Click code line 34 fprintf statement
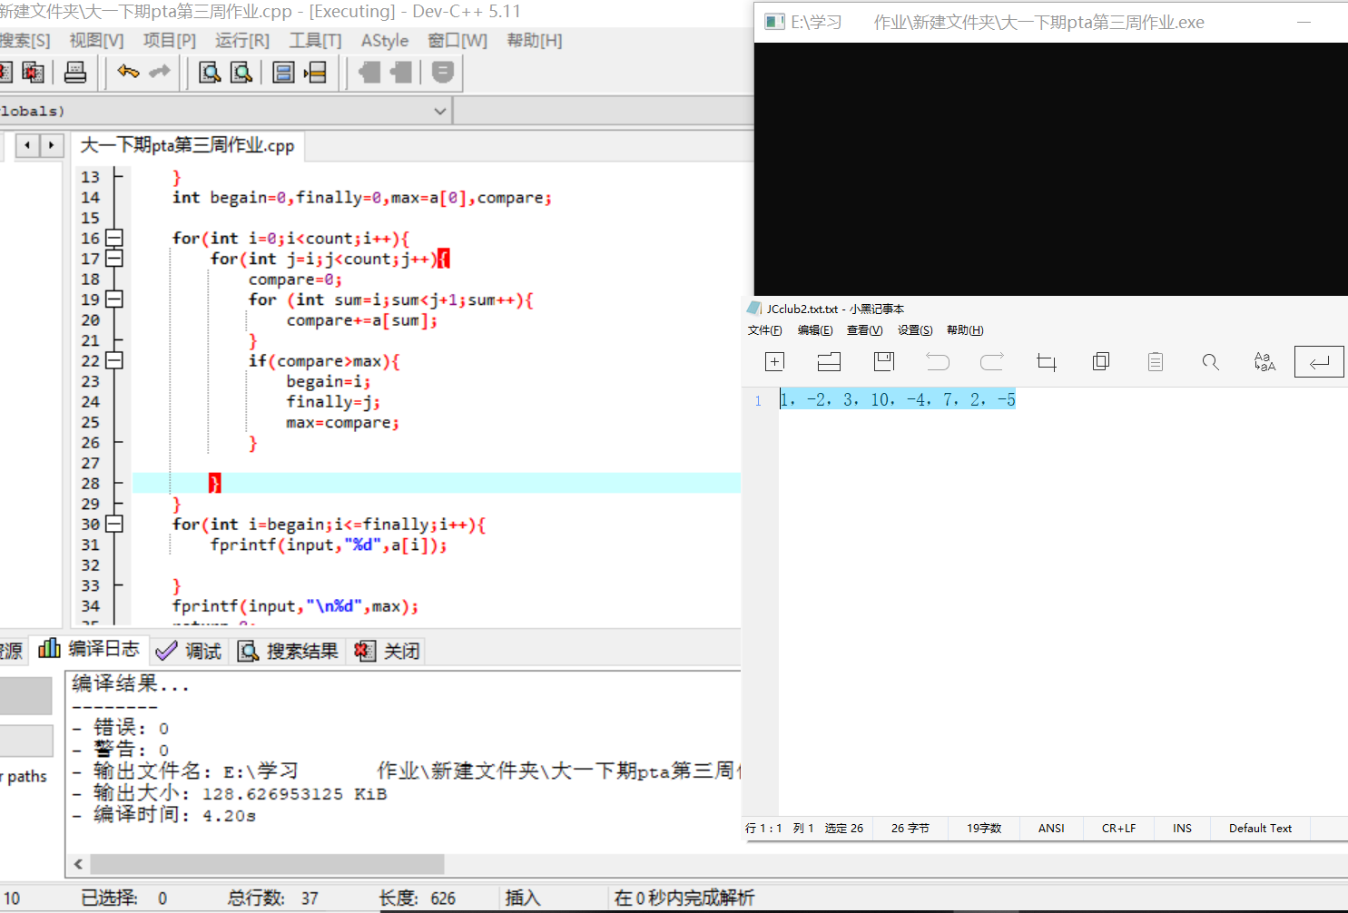 coord(295,606)
